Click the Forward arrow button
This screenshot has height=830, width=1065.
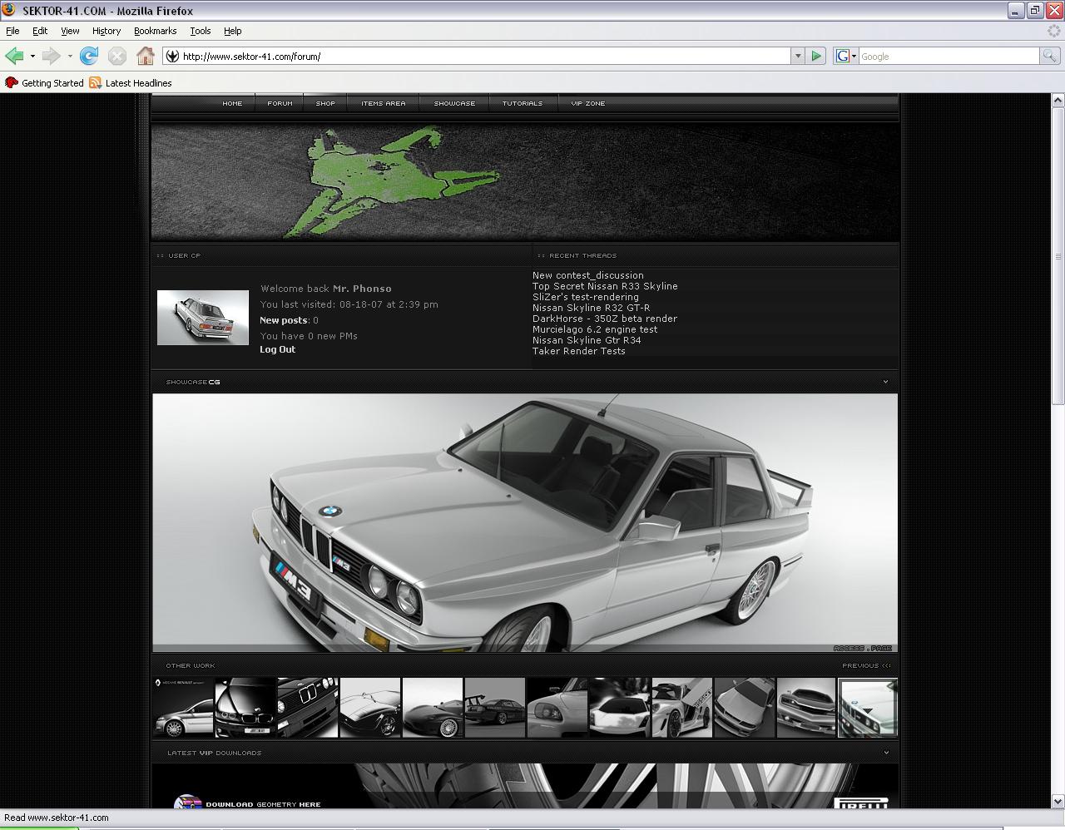[51, 56]
